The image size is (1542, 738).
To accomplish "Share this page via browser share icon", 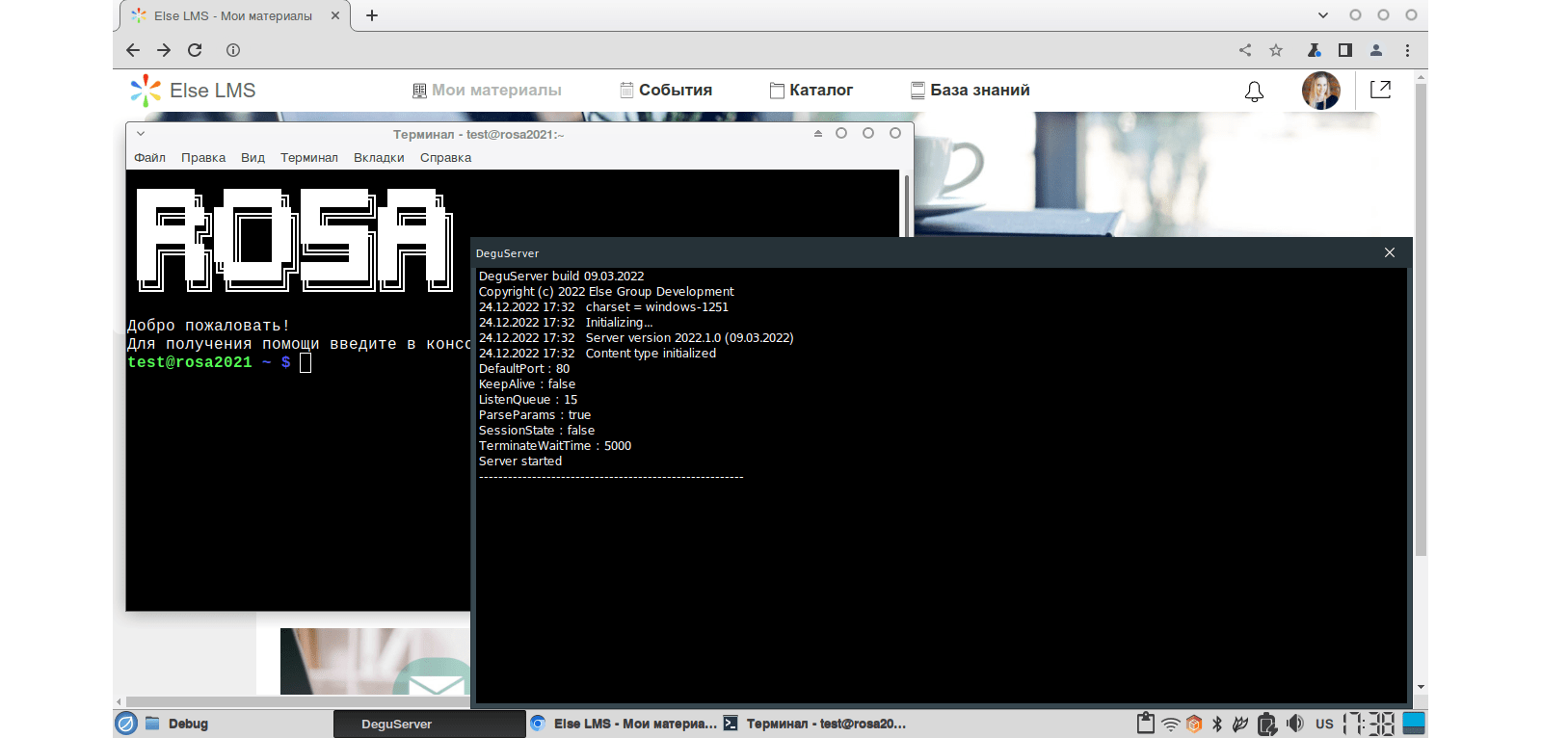I will [x=1245, y=50].
